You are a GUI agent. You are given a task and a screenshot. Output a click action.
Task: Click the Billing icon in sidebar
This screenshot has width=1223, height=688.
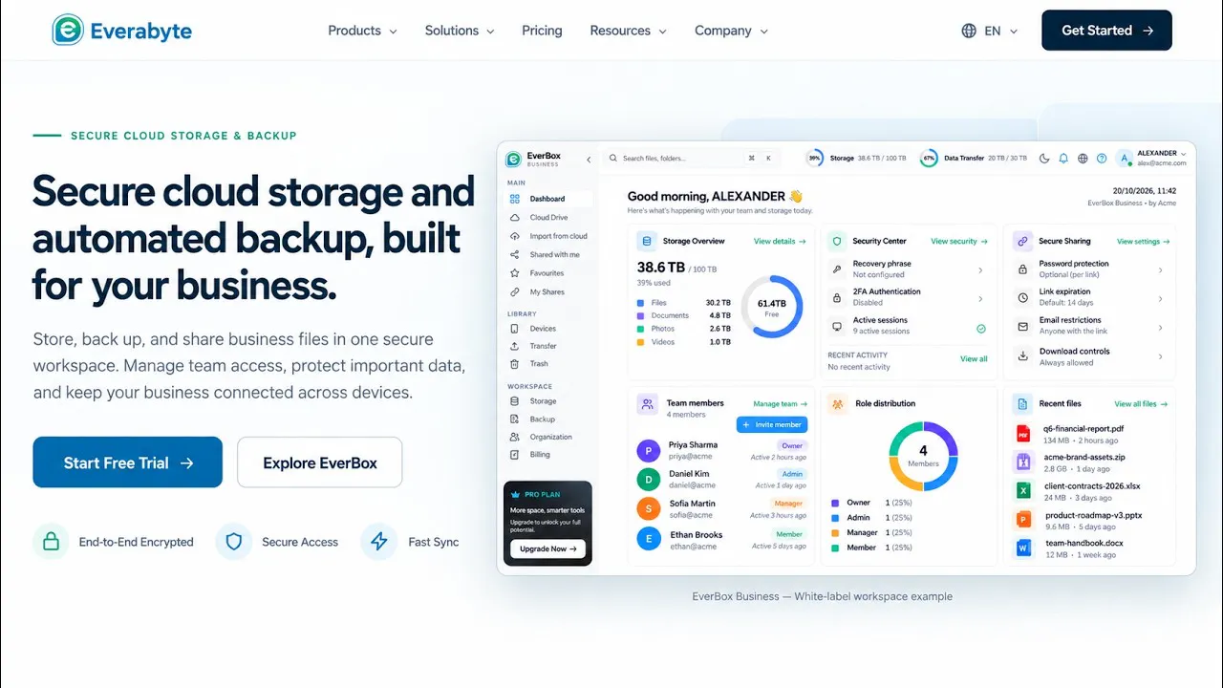pyautogui.click(x=515, y=455)
